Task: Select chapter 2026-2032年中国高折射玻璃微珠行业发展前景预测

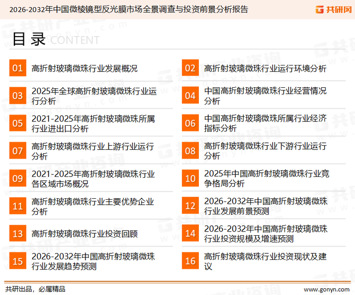Action: (x=266, y=206)
